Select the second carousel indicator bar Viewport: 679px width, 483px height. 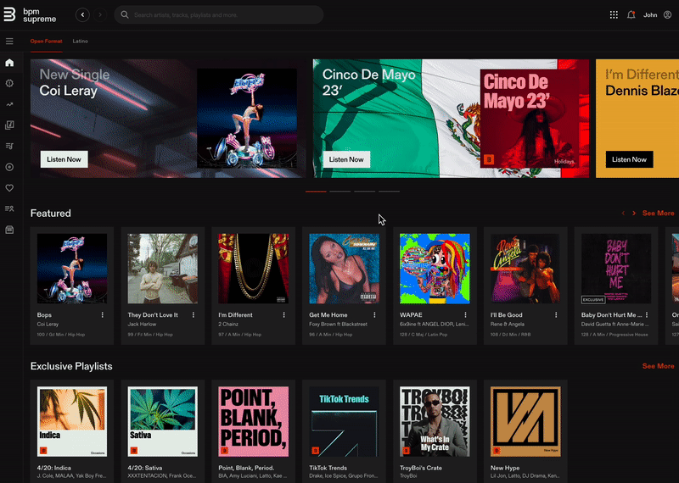point(340,192)
